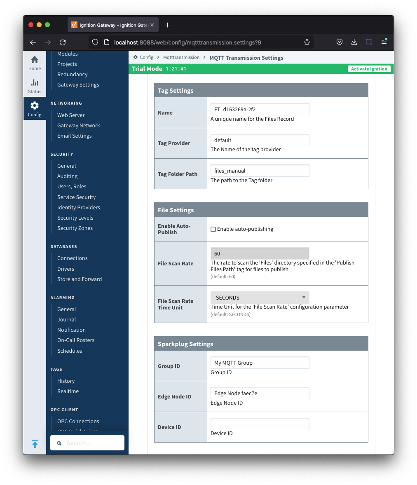The image size is (417, 485).
Task: Open Store and Forward in sidebar
Action: [x=80, y=279]
